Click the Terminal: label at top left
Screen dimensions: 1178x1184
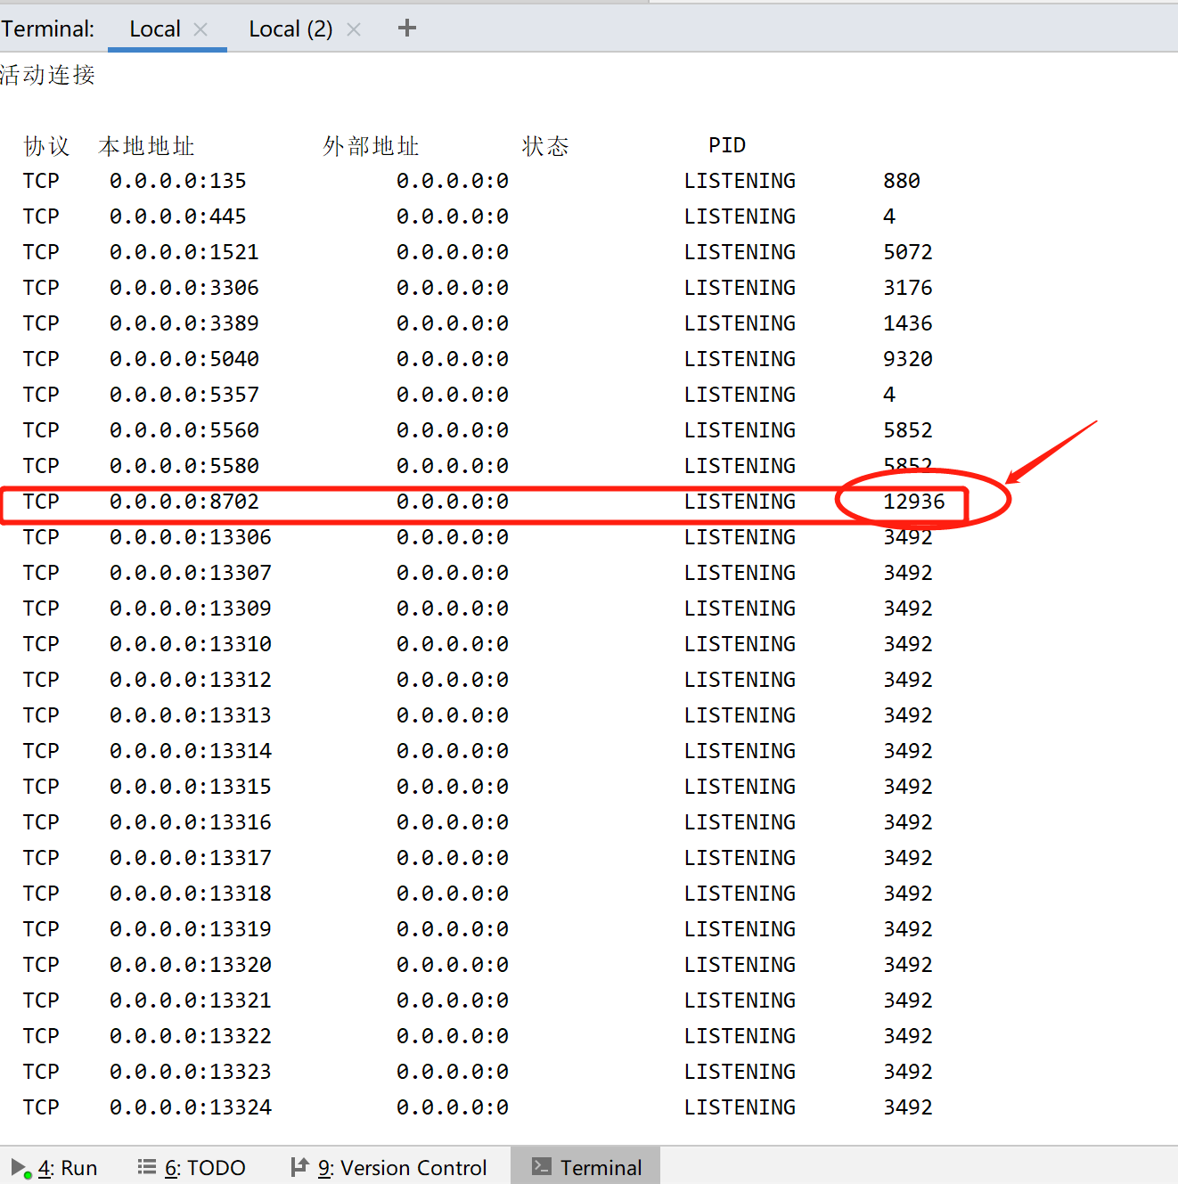pyautogui.click(x=48, y=28)
